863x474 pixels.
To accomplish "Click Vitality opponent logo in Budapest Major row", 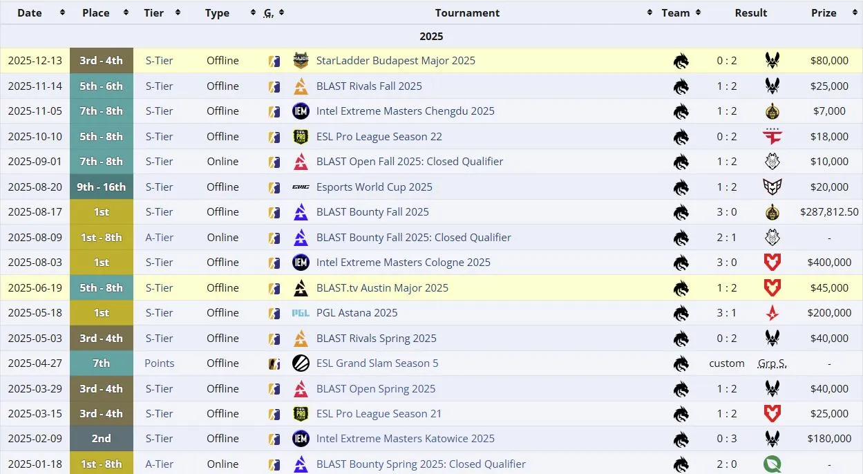I will click(x=772, y=61).
